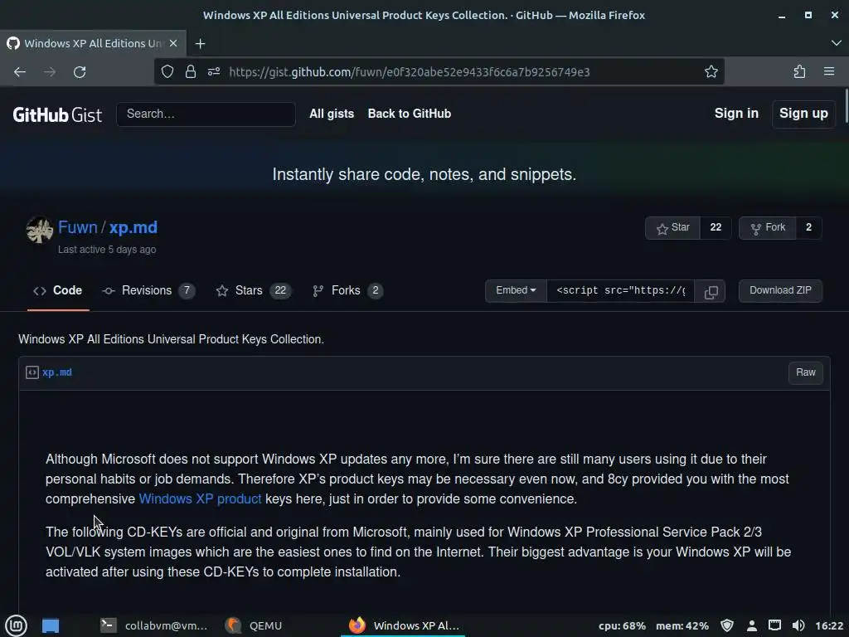
Task: Click Download ZIP
Action: [780, 290]
